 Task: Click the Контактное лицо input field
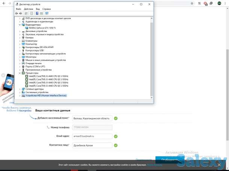[x=92, y=145]
